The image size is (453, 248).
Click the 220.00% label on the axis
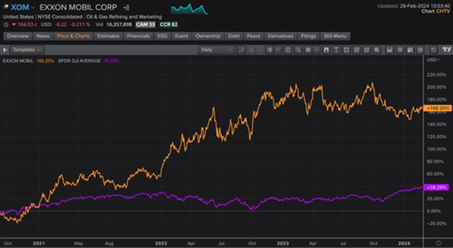point(437,75)
